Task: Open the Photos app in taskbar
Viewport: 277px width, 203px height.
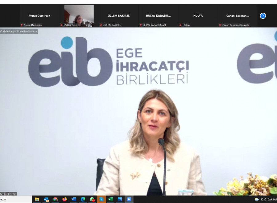Action: pos(120,199)
